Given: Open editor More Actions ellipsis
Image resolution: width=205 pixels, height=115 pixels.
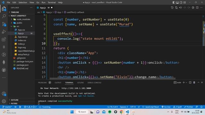Looking at the screenshot, I should 201,8.
